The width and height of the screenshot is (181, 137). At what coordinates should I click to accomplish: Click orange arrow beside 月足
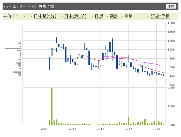pos(122,16)
